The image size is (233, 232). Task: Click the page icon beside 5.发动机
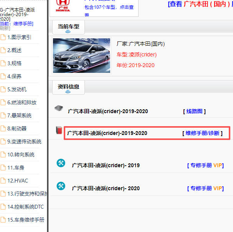coord(3,89)
